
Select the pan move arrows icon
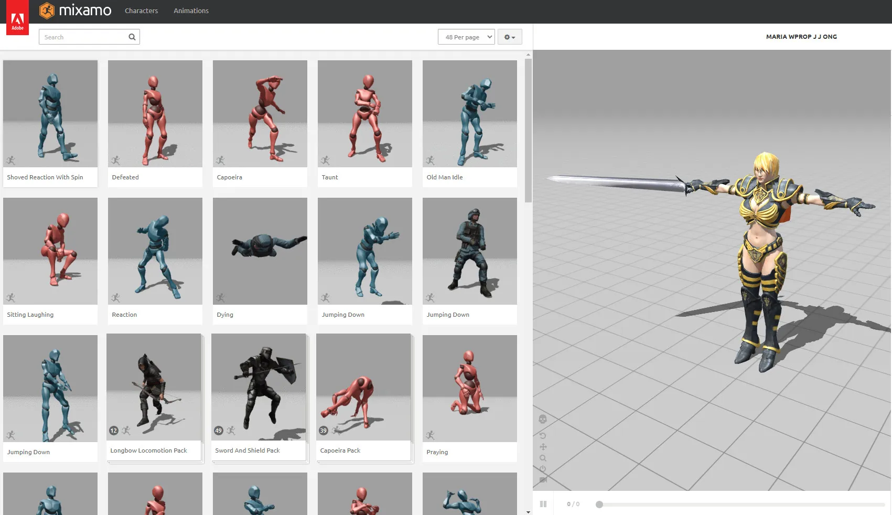[x=543, y=447]
